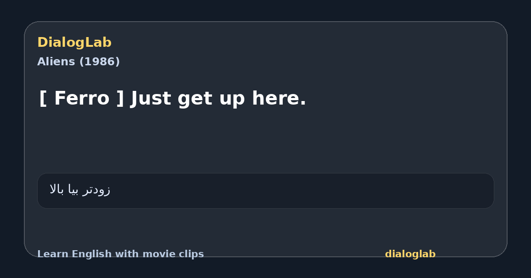The image size is (531, 278).
Task: Select the Persian word "زودتر"
Action: click(x=96, y=190)
